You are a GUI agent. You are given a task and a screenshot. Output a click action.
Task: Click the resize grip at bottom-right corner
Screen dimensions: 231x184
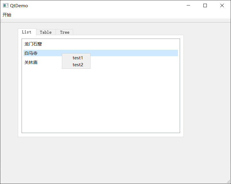click(x=228, y=181)
